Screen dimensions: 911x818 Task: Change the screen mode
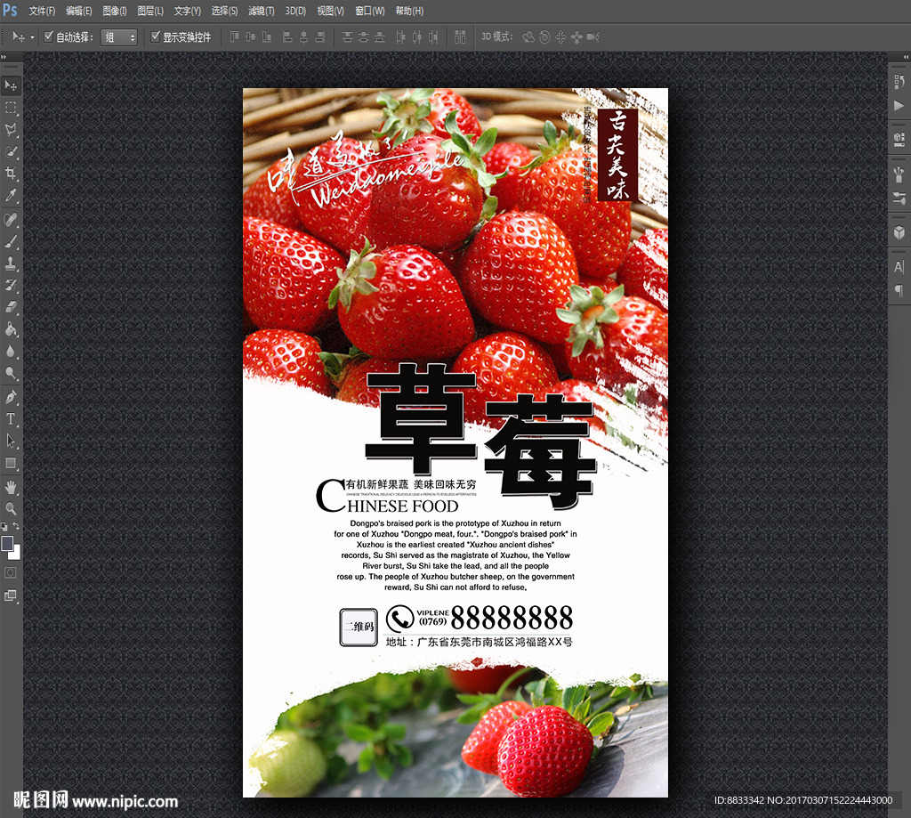point(11,595)
